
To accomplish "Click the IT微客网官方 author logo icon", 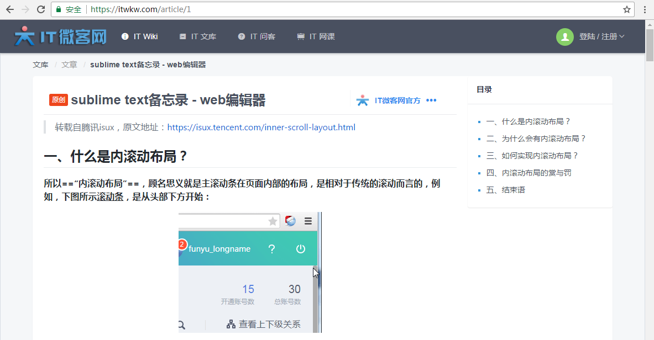I will click(x=363, y=100).
